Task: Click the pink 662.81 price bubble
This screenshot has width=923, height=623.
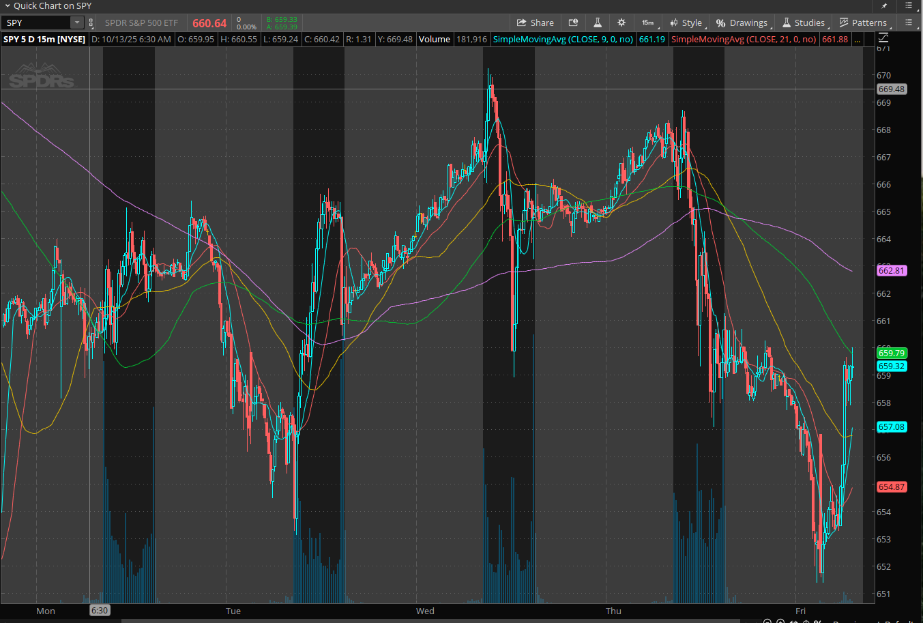Action: (891, 271)
